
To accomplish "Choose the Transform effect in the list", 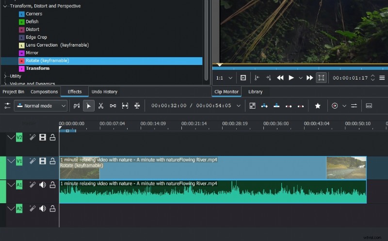I will click(37, 68).
